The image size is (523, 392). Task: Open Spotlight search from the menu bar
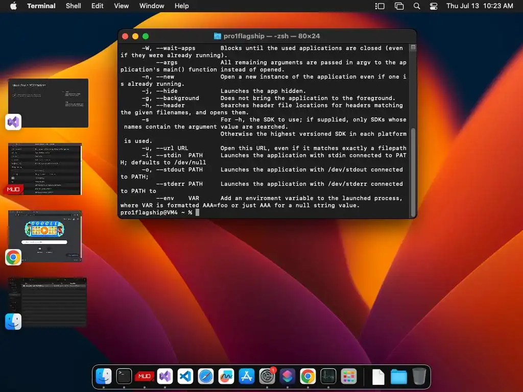(417, 6)
